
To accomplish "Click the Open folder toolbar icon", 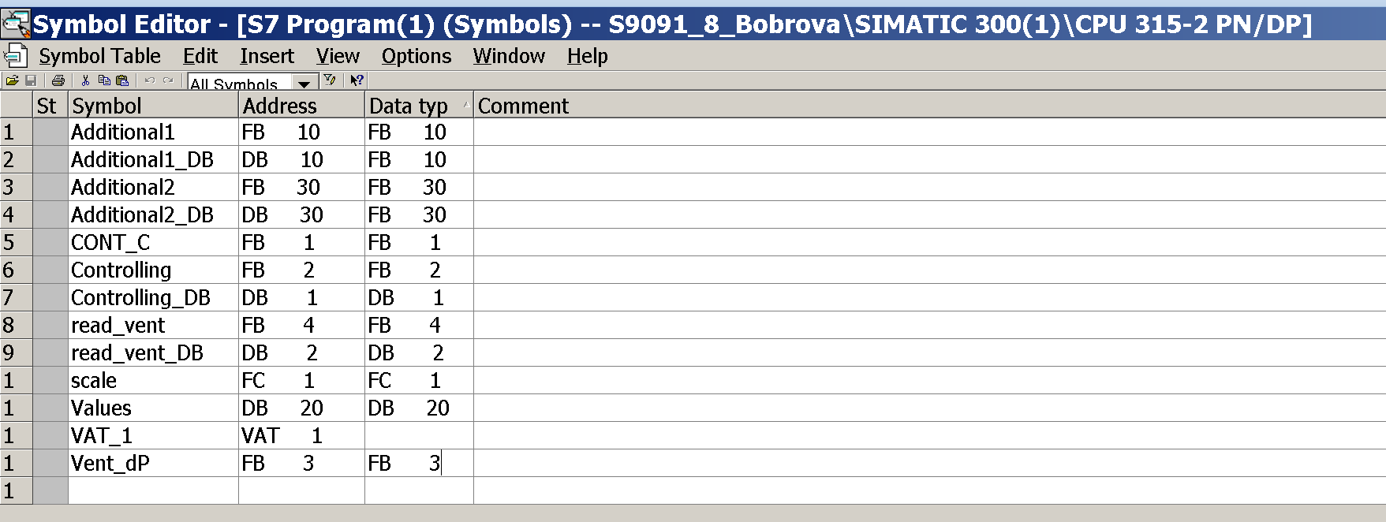I will [x=12, y=80].
